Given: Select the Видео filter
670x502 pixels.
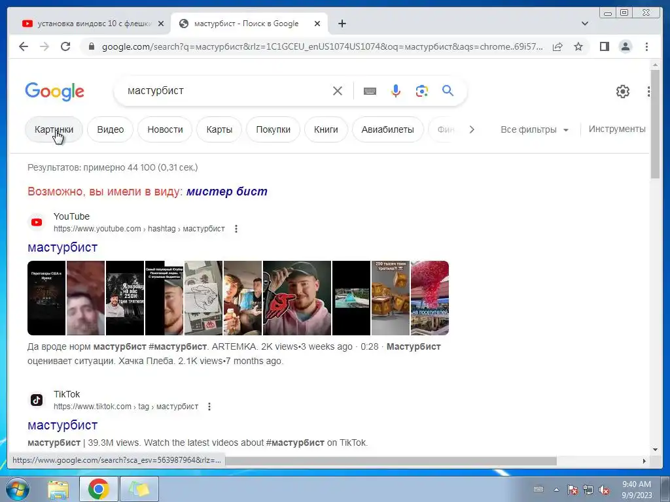Looking at the screenshot, I should pyautogui.click(x=110, y=129).
